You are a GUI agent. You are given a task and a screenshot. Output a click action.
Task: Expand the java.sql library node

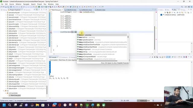(5, 15)
